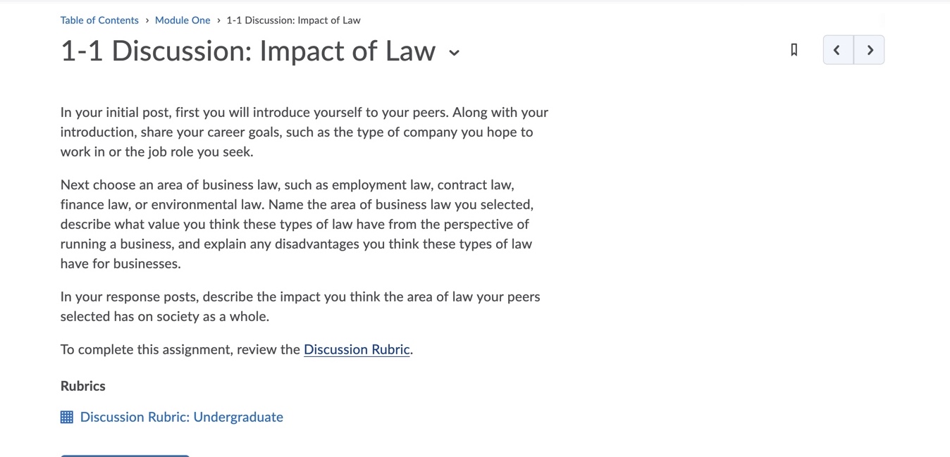The image size is (950, 457).
Task: Click the first breadcrumb separator chevron
Action: [x=146, y=20]
